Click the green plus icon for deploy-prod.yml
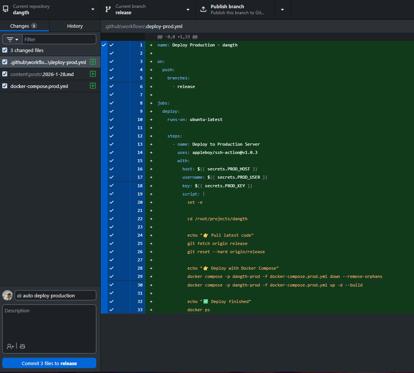414x373 pixels. 93,62
